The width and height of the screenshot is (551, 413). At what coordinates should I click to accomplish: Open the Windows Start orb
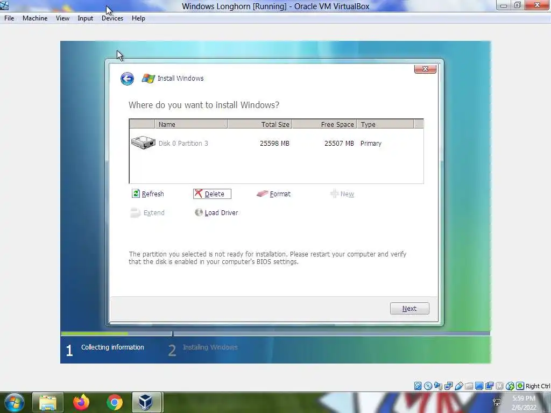pos(14,402)
